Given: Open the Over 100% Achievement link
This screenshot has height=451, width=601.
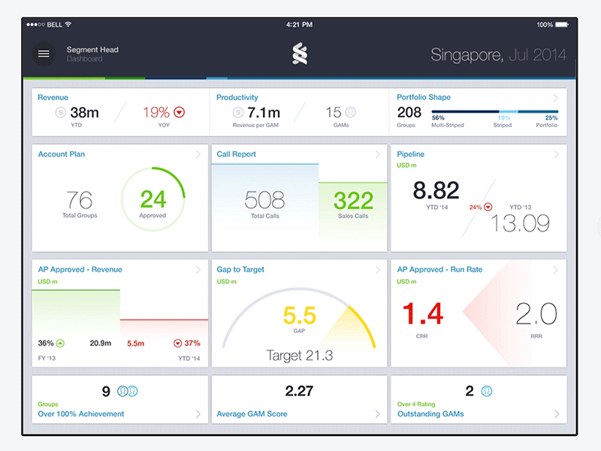Looking at the screenshot, I should (x=81, y=414).
